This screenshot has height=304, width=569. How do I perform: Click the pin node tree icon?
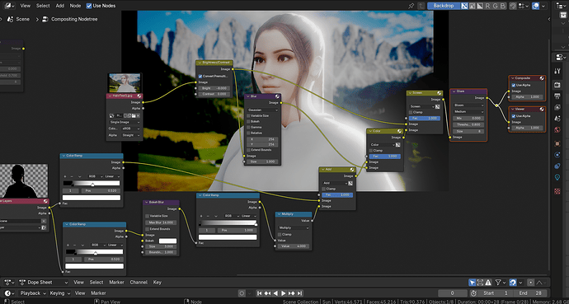tap(411, 6)
